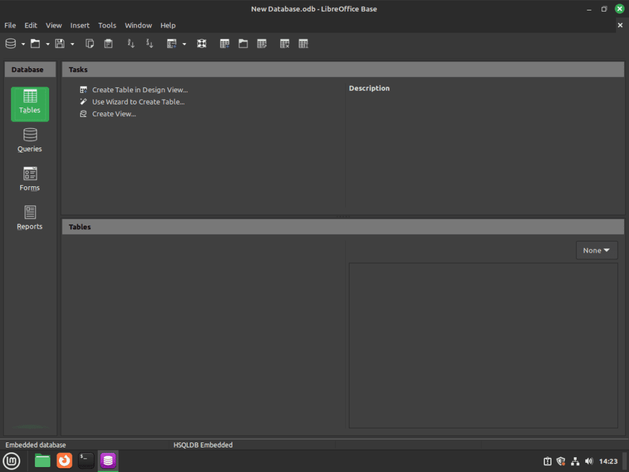The image size is (629, 472).
Task: Click Use Wizard to Create Table
Action: pyautogui.click(x=138, y=101)
